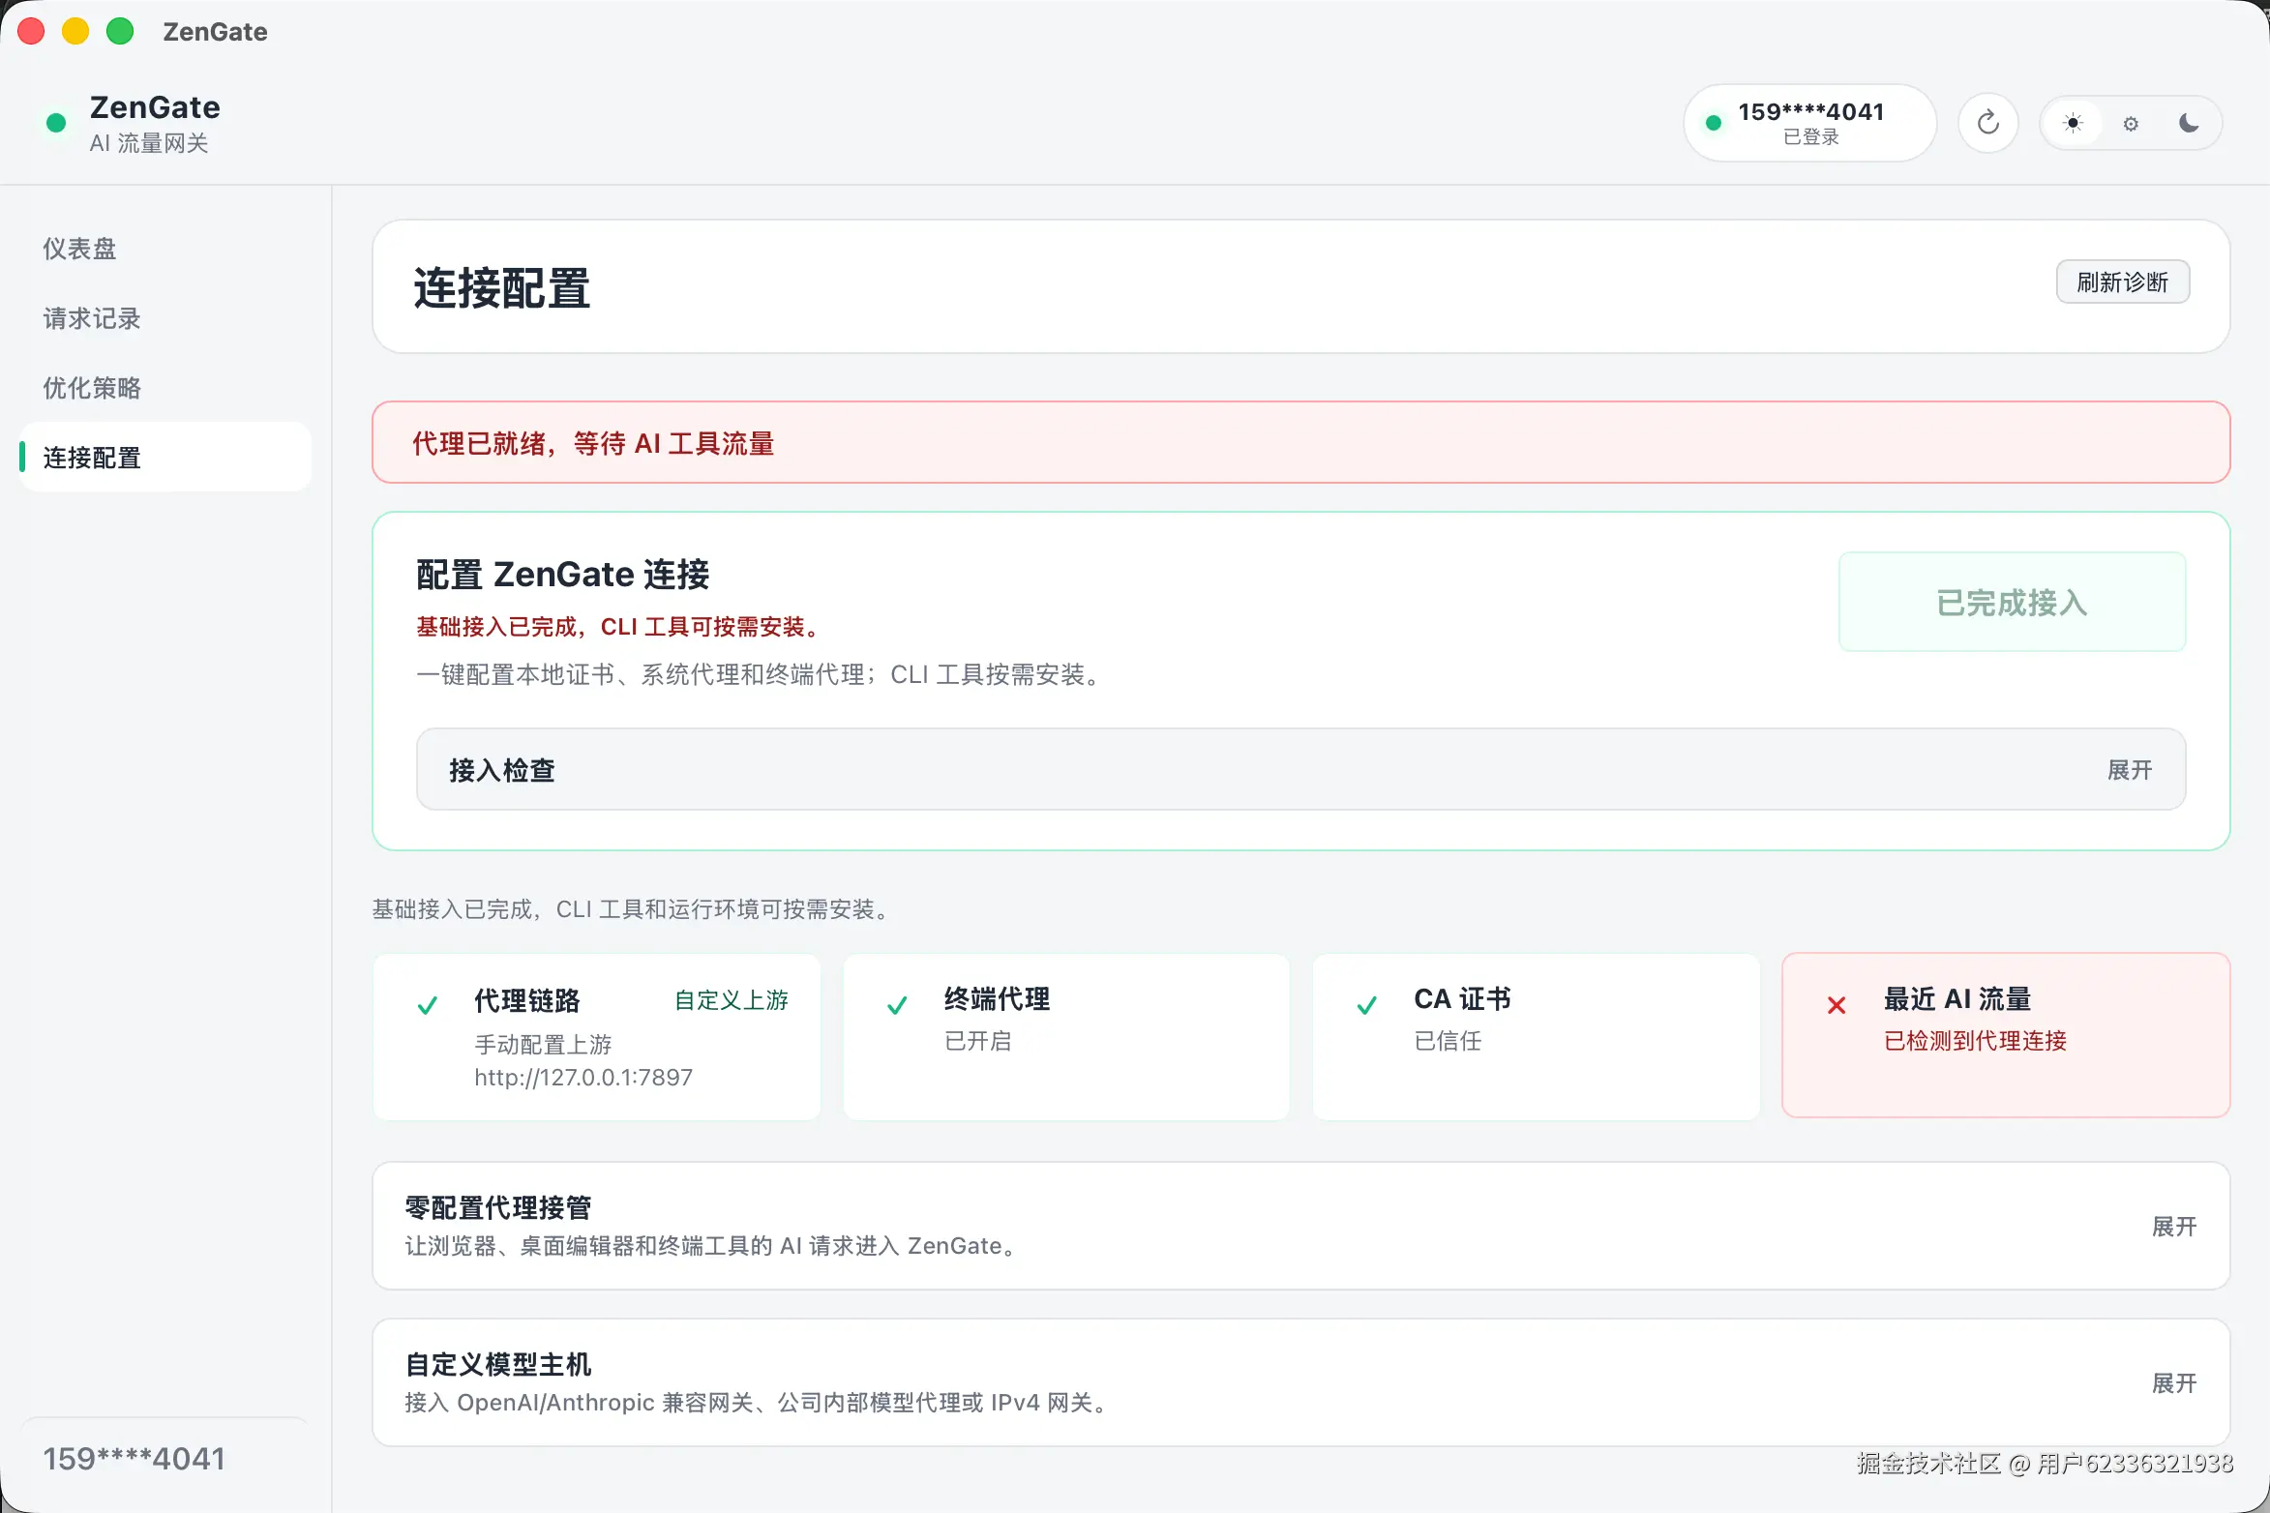Click the green checkmark on CA 证书 card
The height and width of the screenshot is (1513, 2270).
[x=1366, y=1005]
